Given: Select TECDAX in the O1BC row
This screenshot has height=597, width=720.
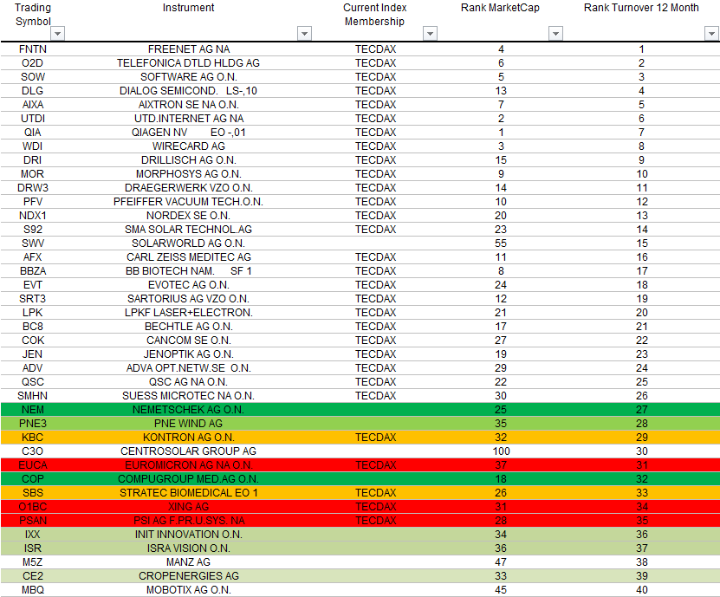Looking at the screenshot, I should pyautogui.click(x=375, y=507).
